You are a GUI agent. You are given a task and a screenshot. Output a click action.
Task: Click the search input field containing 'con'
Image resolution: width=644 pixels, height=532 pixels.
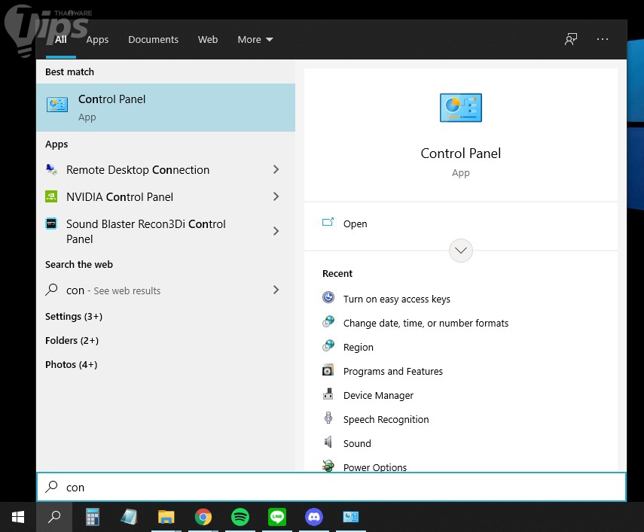coord(331,487)
